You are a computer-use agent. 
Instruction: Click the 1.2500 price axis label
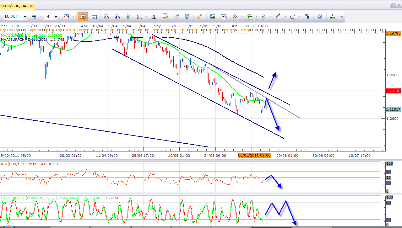point(392,75)
